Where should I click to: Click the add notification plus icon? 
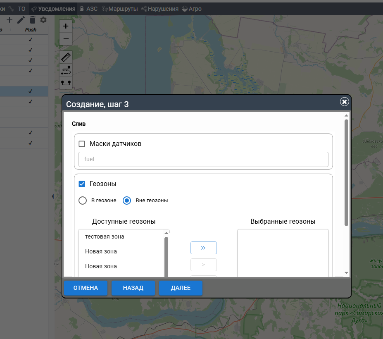10,20
